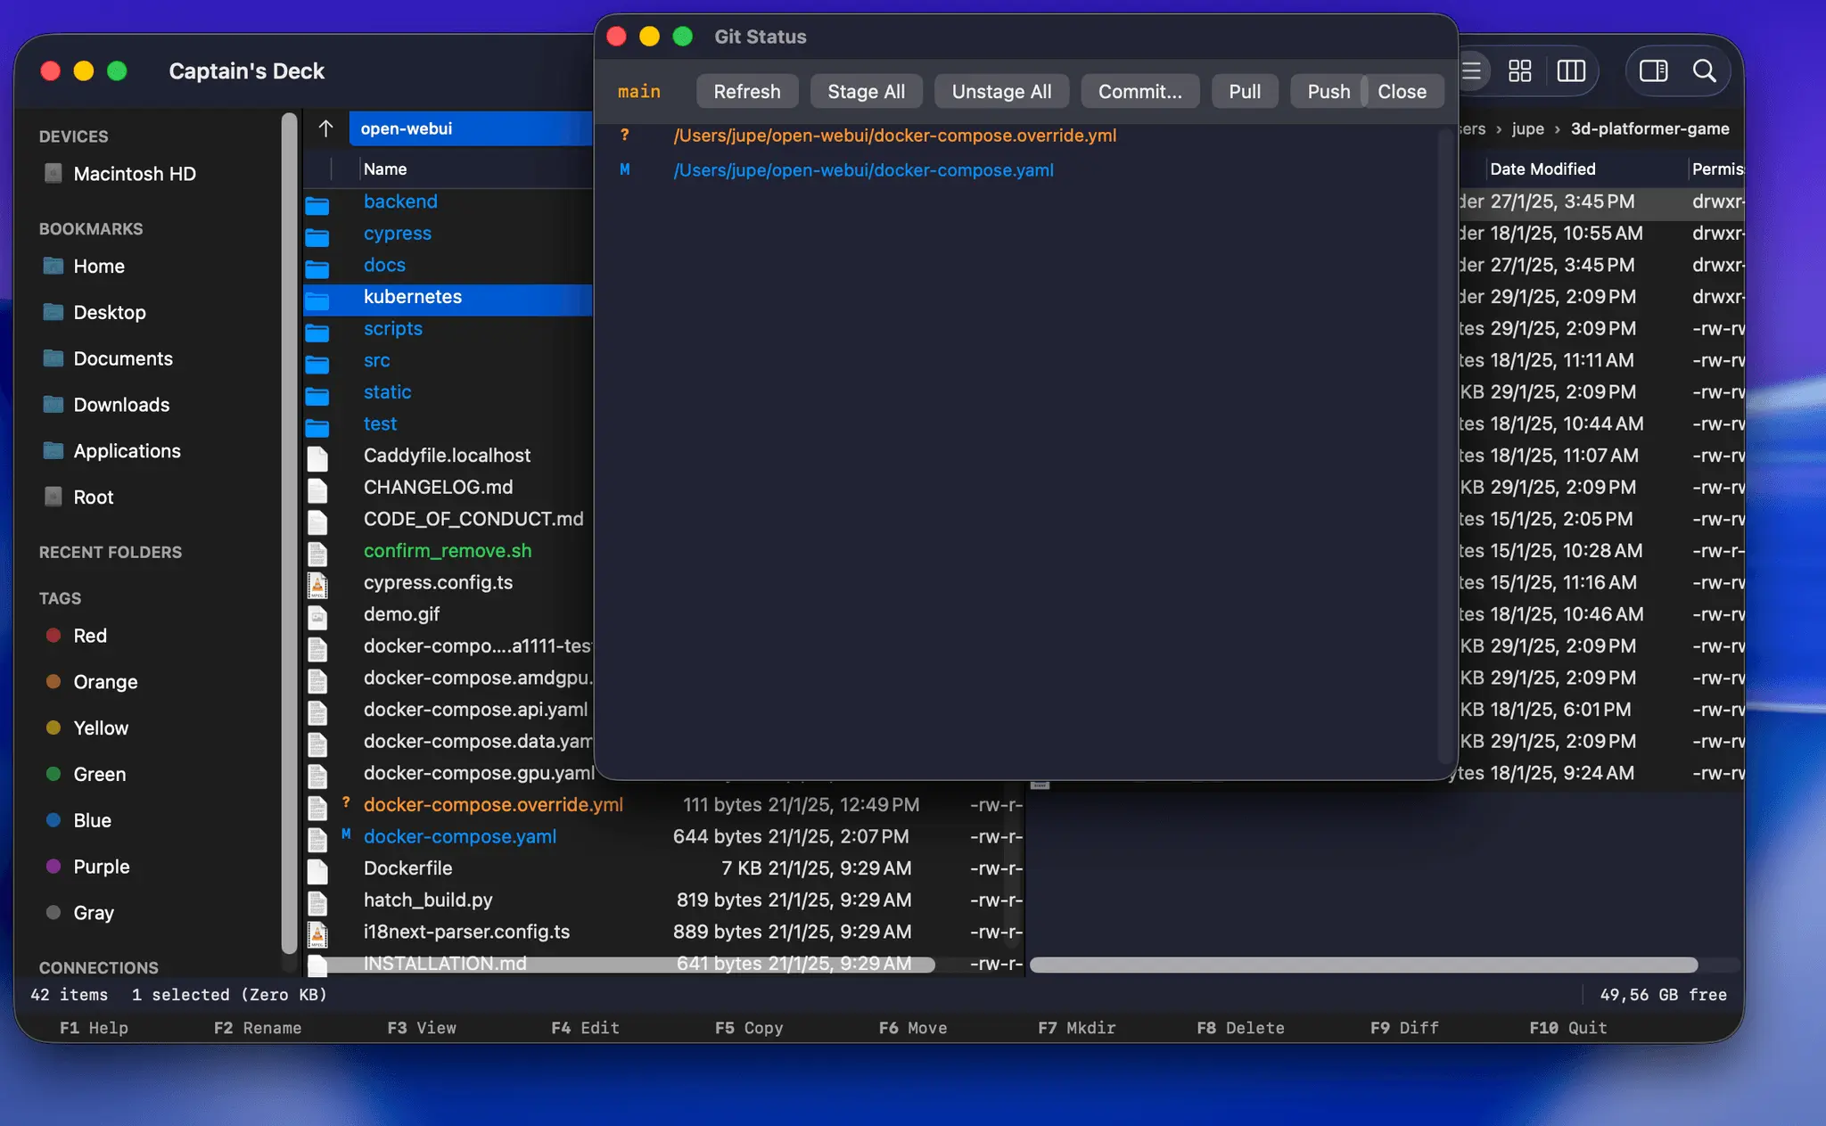Select confirm_remove.sh script

tap(448, 551)
